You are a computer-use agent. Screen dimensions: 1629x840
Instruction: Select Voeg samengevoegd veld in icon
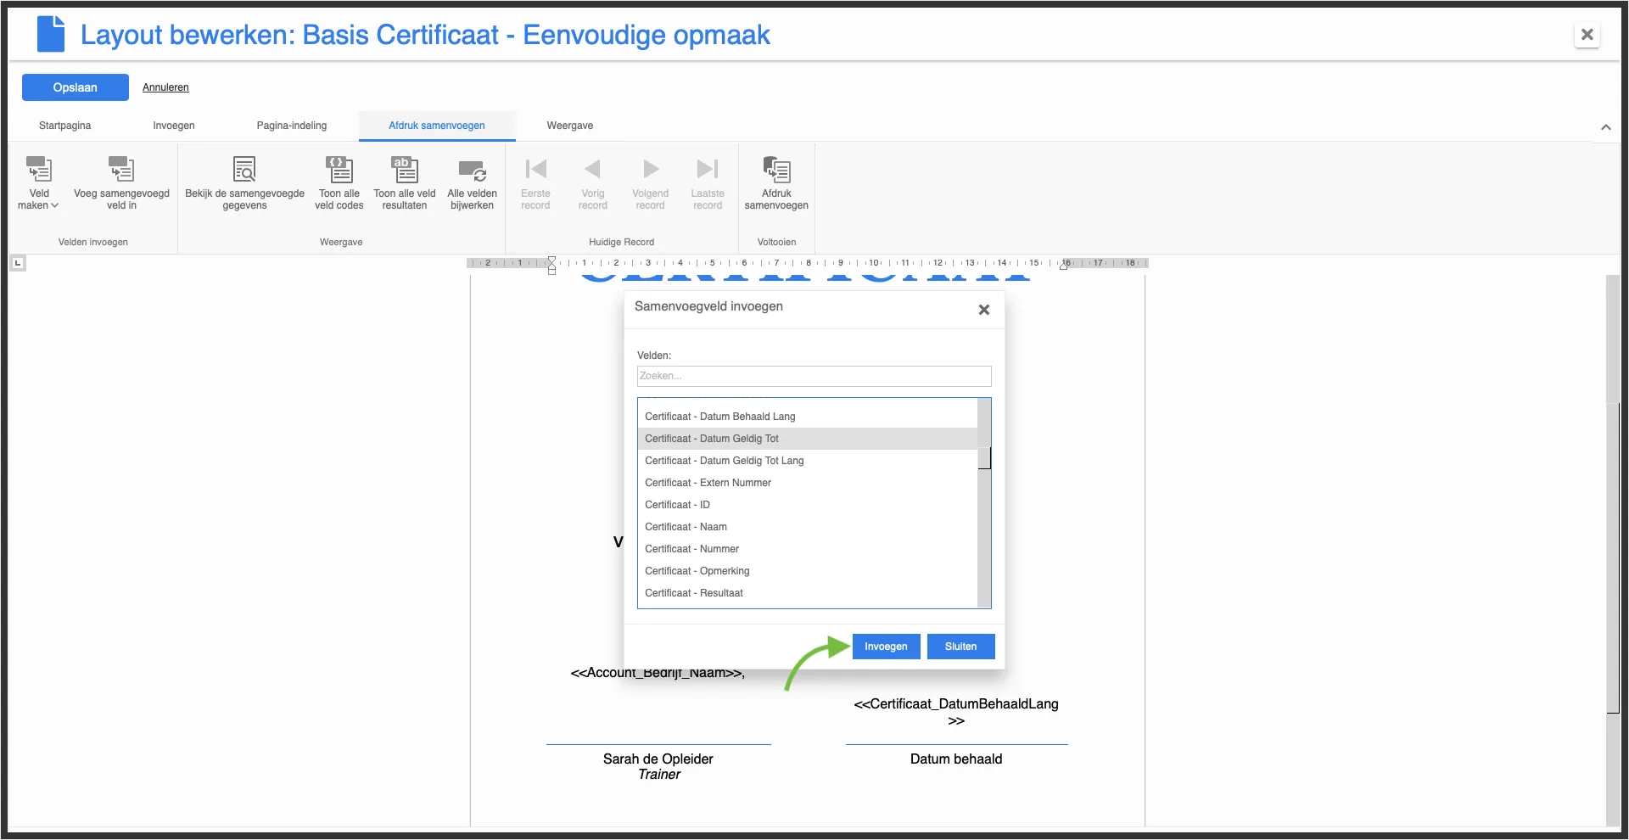[x=121, y=182]
